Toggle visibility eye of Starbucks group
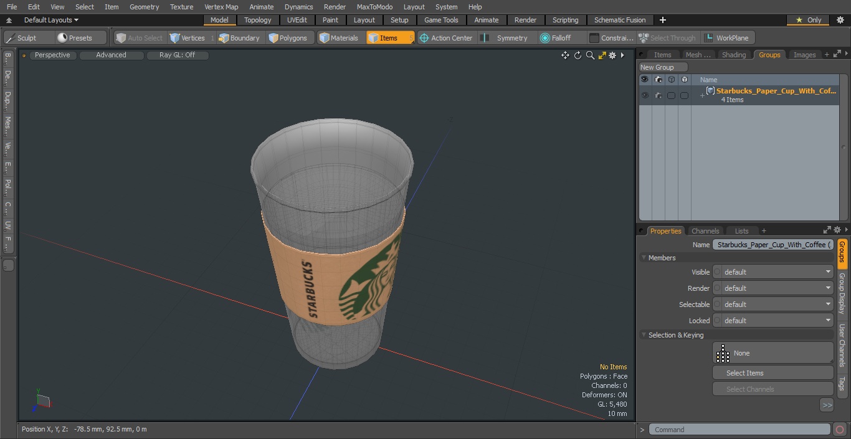 (x=645, y=95)
